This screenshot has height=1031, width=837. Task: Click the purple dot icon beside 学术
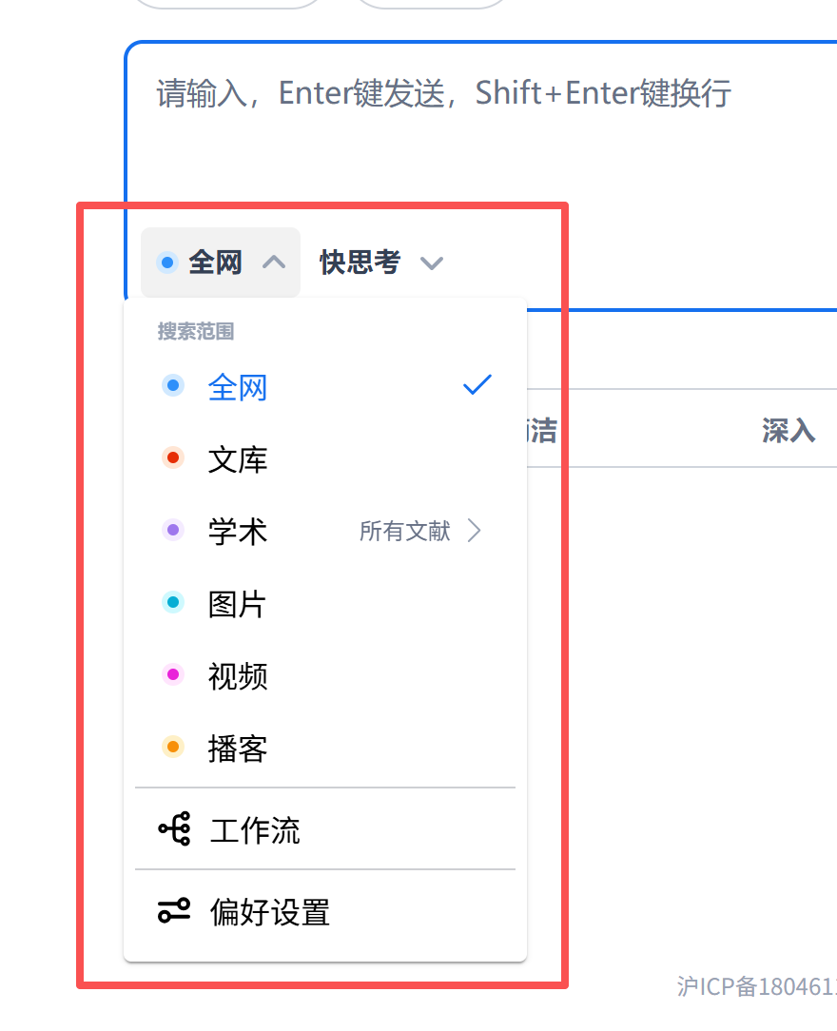click(x=172, y=529)
